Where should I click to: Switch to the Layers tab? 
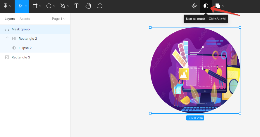click(10, 19)
